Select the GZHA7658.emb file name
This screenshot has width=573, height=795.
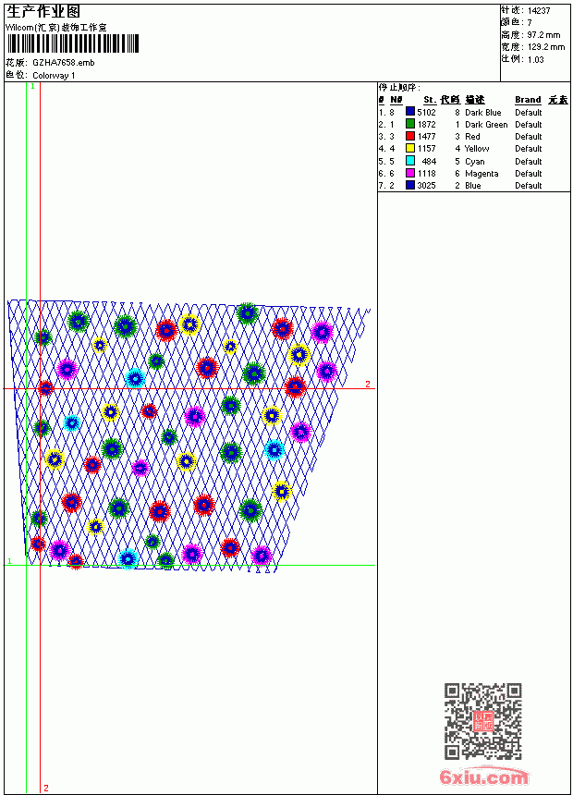(x=64, y=63)
